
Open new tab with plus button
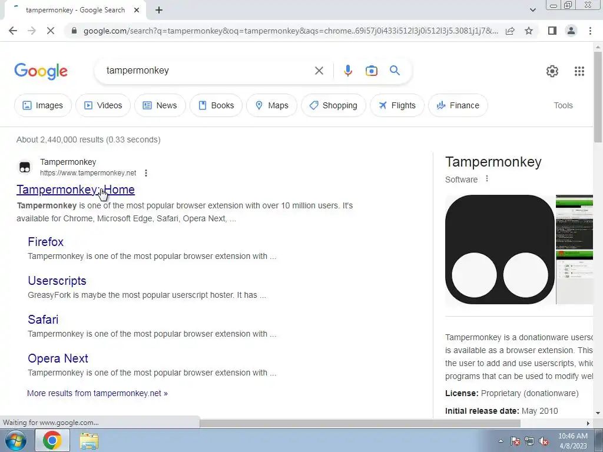[x=159, y=11]
